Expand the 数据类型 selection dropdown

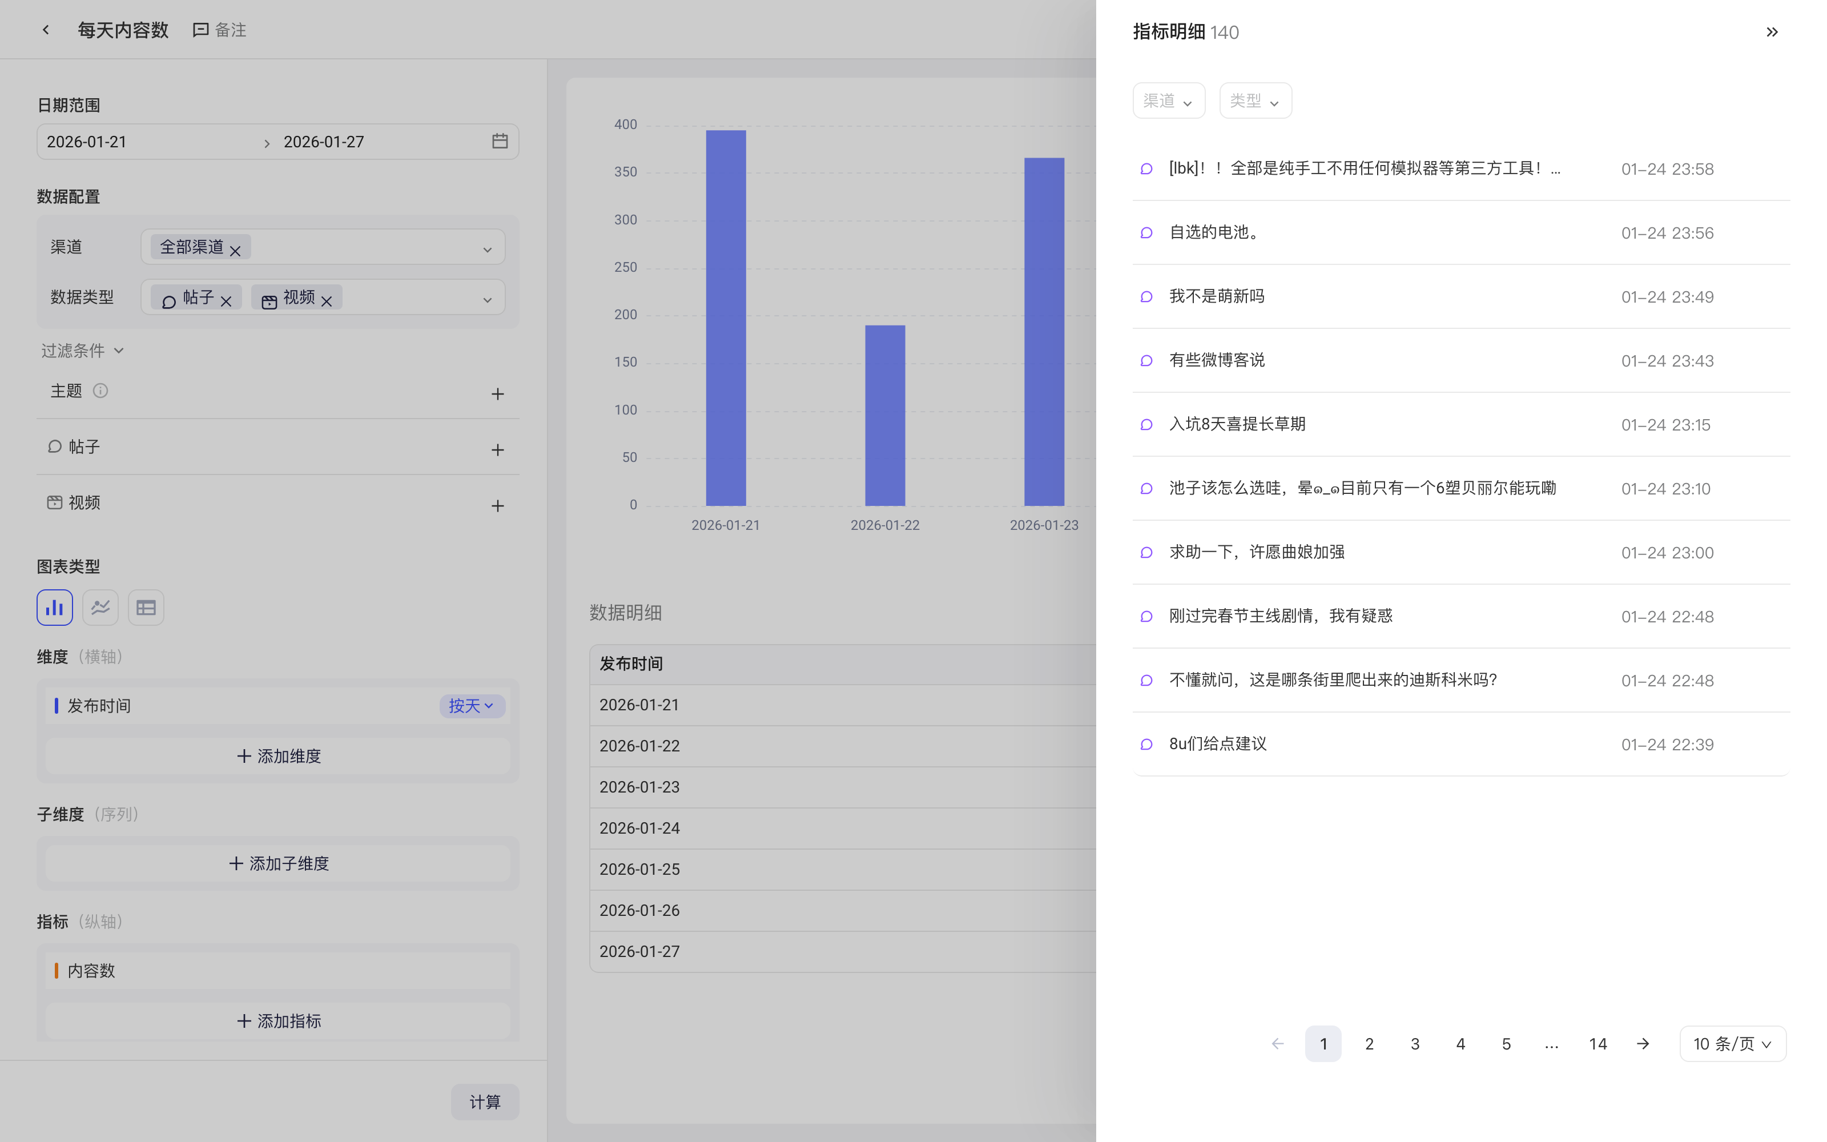pyautogui.click(x=488, y=300)
